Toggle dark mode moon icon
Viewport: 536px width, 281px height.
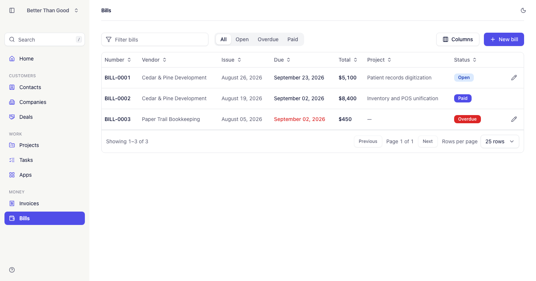click(x=523, y=10)
